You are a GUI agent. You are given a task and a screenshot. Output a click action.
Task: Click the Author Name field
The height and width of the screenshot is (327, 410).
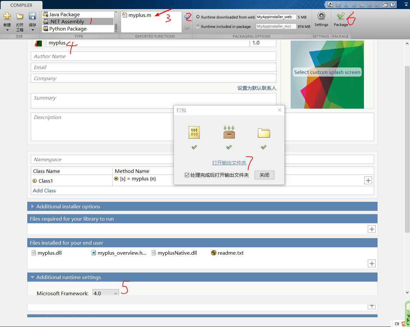tap(153, 56)
